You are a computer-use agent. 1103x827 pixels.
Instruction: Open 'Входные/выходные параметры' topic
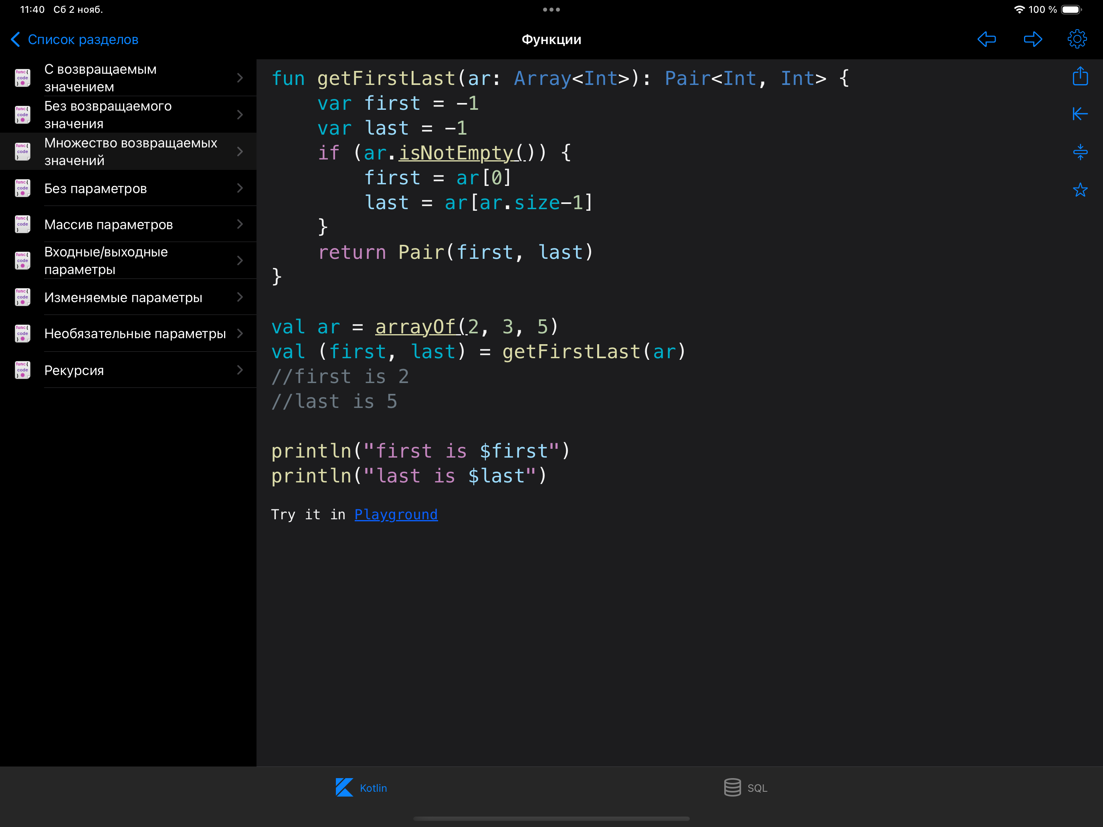128,261
